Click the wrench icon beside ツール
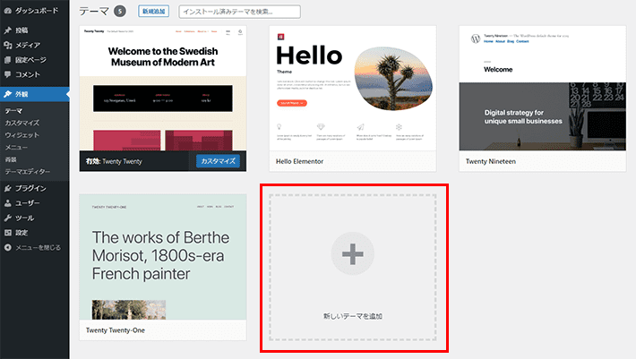 point(7,218)
